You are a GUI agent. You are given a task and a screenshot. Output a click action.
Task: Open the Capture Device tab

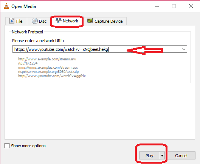[x=105, y=21]
